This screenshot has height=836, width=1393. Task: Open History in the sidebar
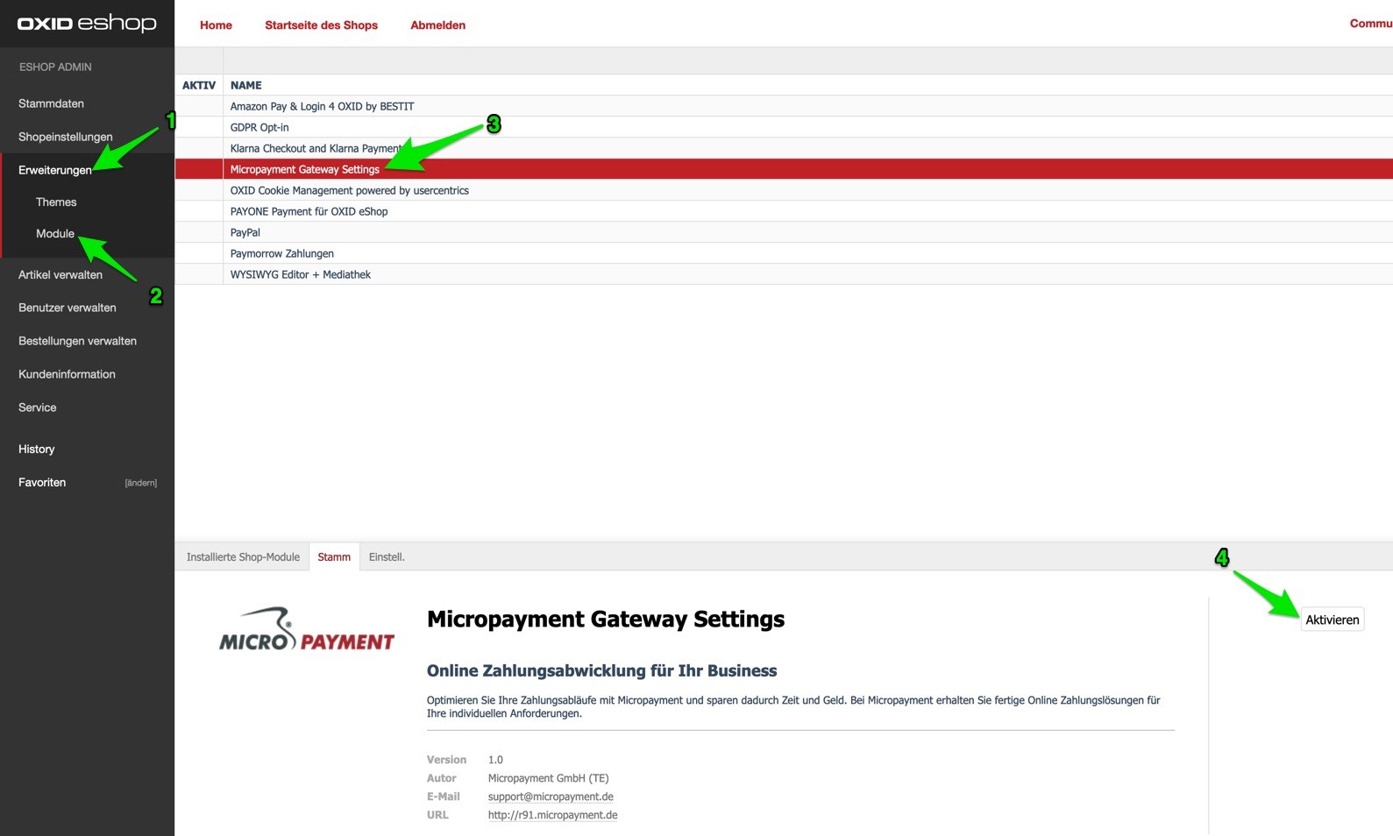[36, 450]
